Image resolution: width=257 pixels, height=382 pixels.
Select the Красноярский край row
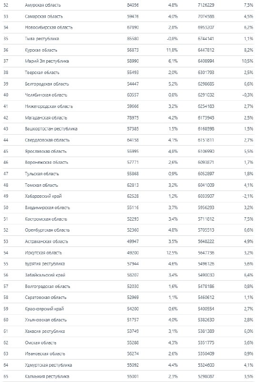tap(128, 309)
